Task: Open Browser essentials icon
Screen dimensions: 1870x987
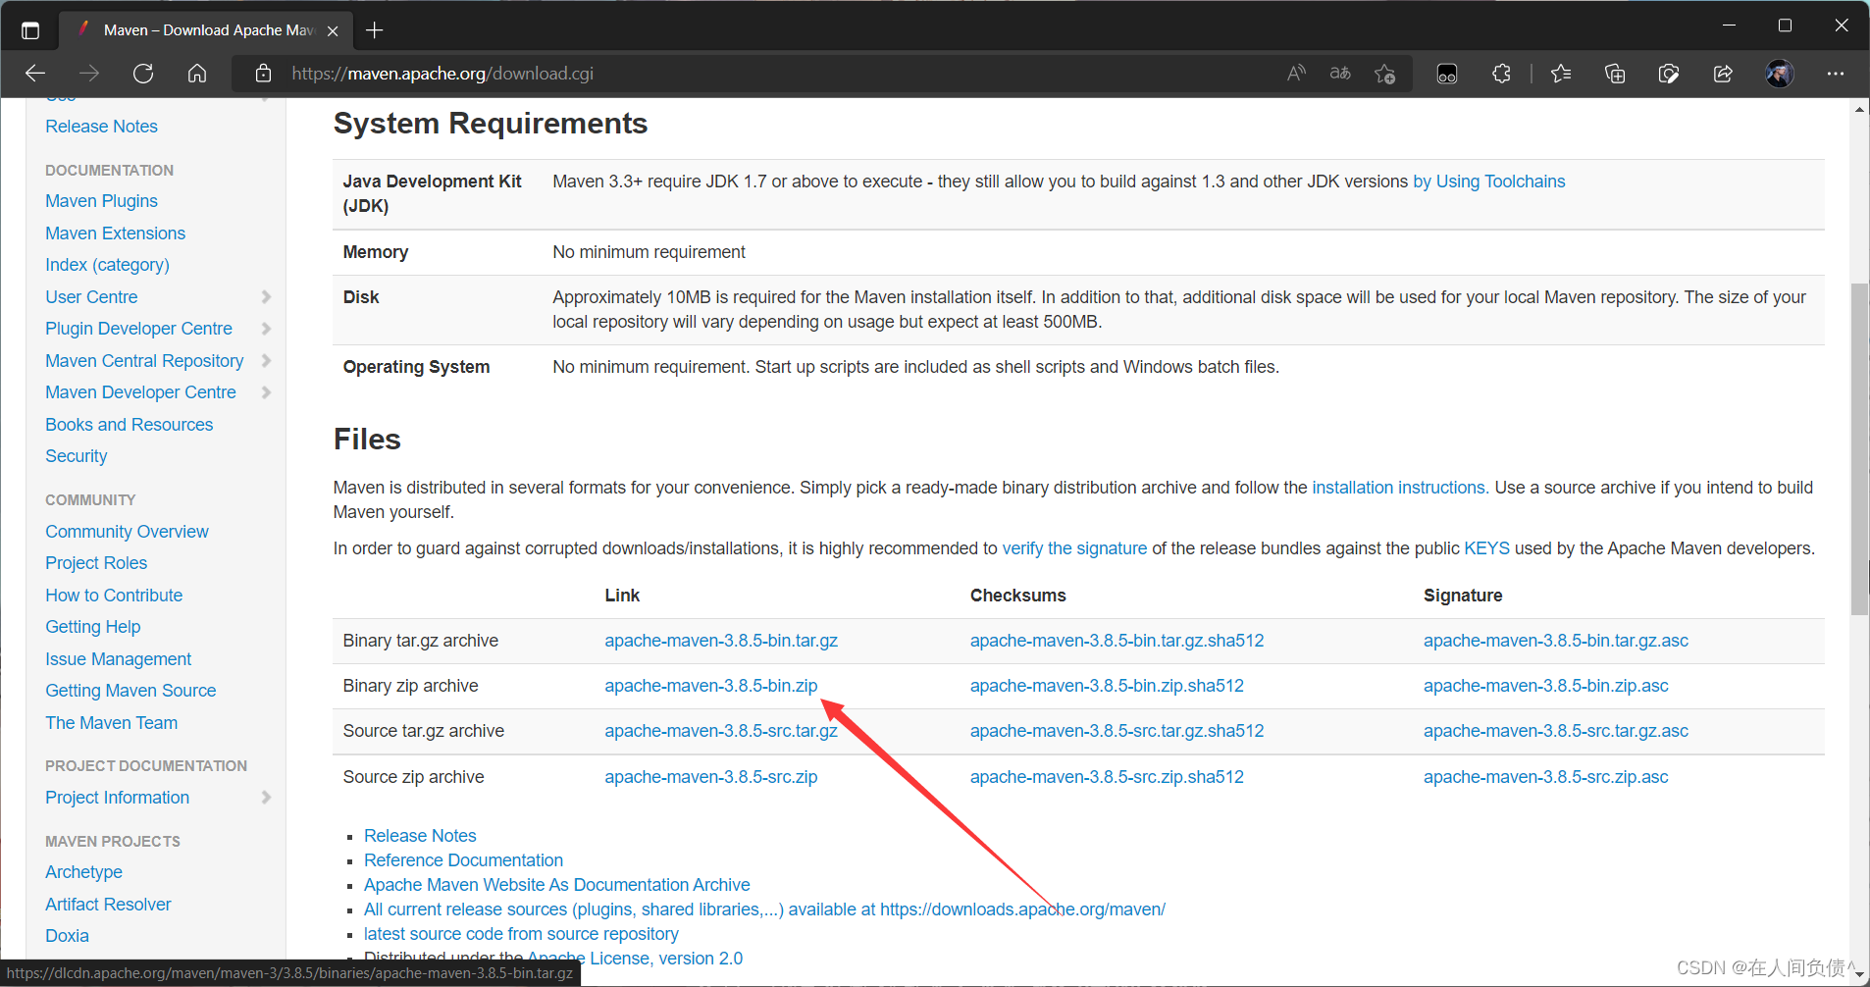Action: click(x=1669, y=74)
